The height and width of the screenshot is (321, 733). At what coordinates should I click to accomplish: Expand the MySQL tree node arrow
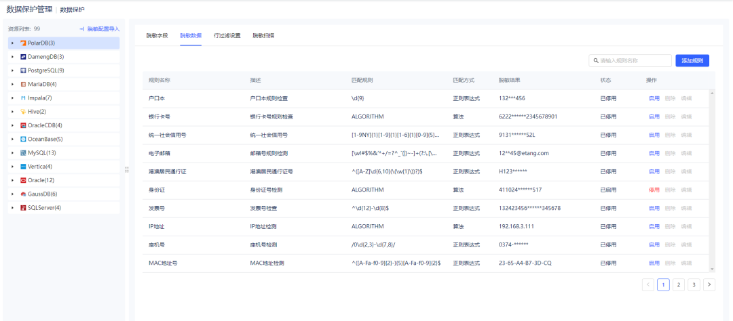(x=12, y=153)
